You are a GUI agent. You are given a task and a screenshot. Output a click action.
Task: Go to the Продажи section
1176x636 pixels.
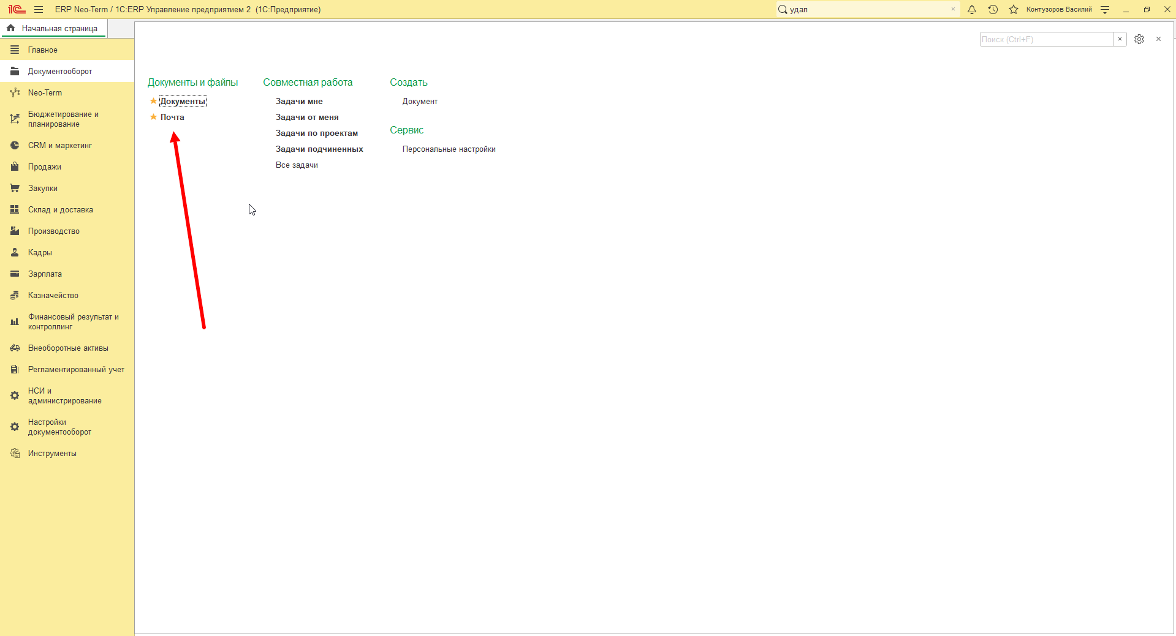point(67,166)
